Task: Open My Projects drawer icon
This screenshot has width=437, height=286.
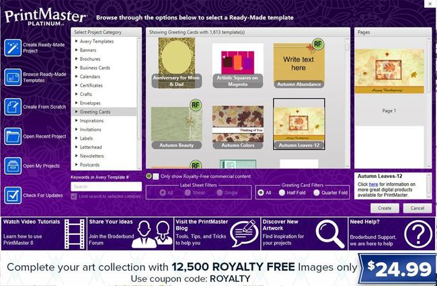Action: click(13, 166)
